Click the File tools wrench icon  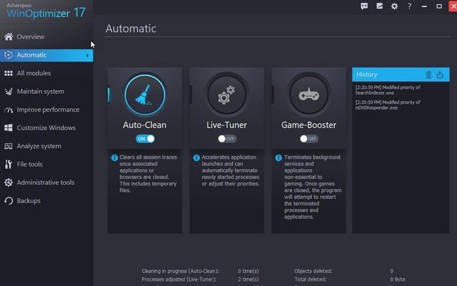coord(8,164)
